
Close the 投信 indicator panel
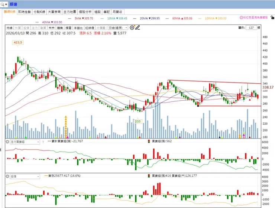click(x=7, y=176)
